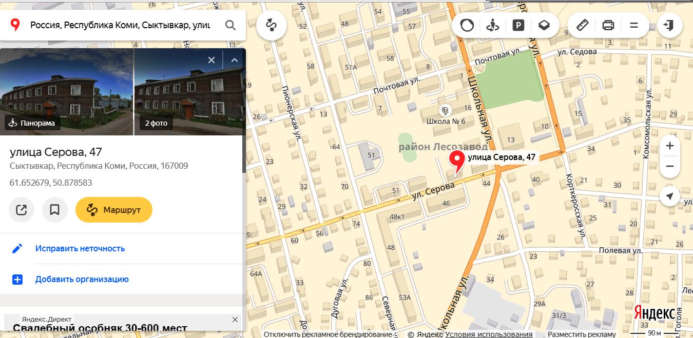Zoom out with the minus button
The image size is (693, 338).
tap(669, 167)
